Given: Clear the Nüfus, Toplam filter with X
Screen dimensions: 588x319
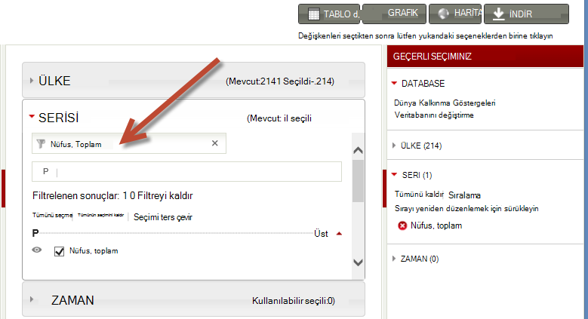Looking at the screenshot, I should 215,143.
